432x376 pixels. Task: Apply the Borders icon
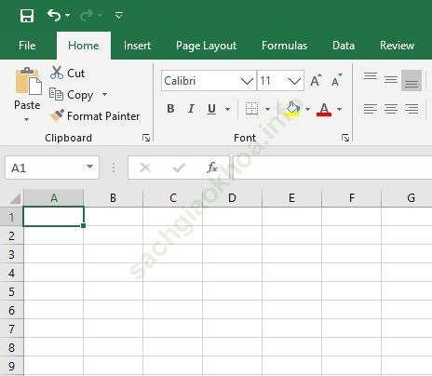pos(251,109)
